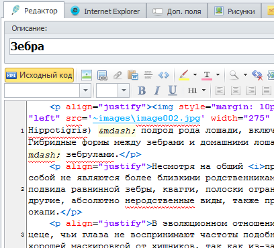Open the Internet Explorer tab
This screenshot has width=274, height=248.
[105, 11]
